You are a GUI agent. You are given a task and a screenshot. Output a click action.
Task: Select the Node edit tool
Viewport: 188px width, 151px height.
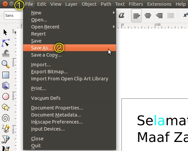pyautogui.click(x=5, y=43)
